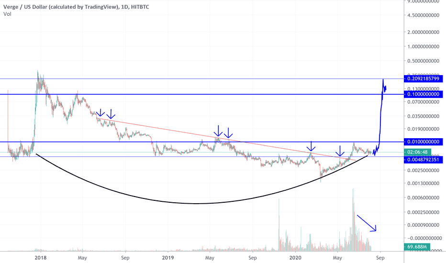This screenshot has height=263, width=446.
Task: Click the Sep label between 2018 and 2019
Action: click(125, 258)
